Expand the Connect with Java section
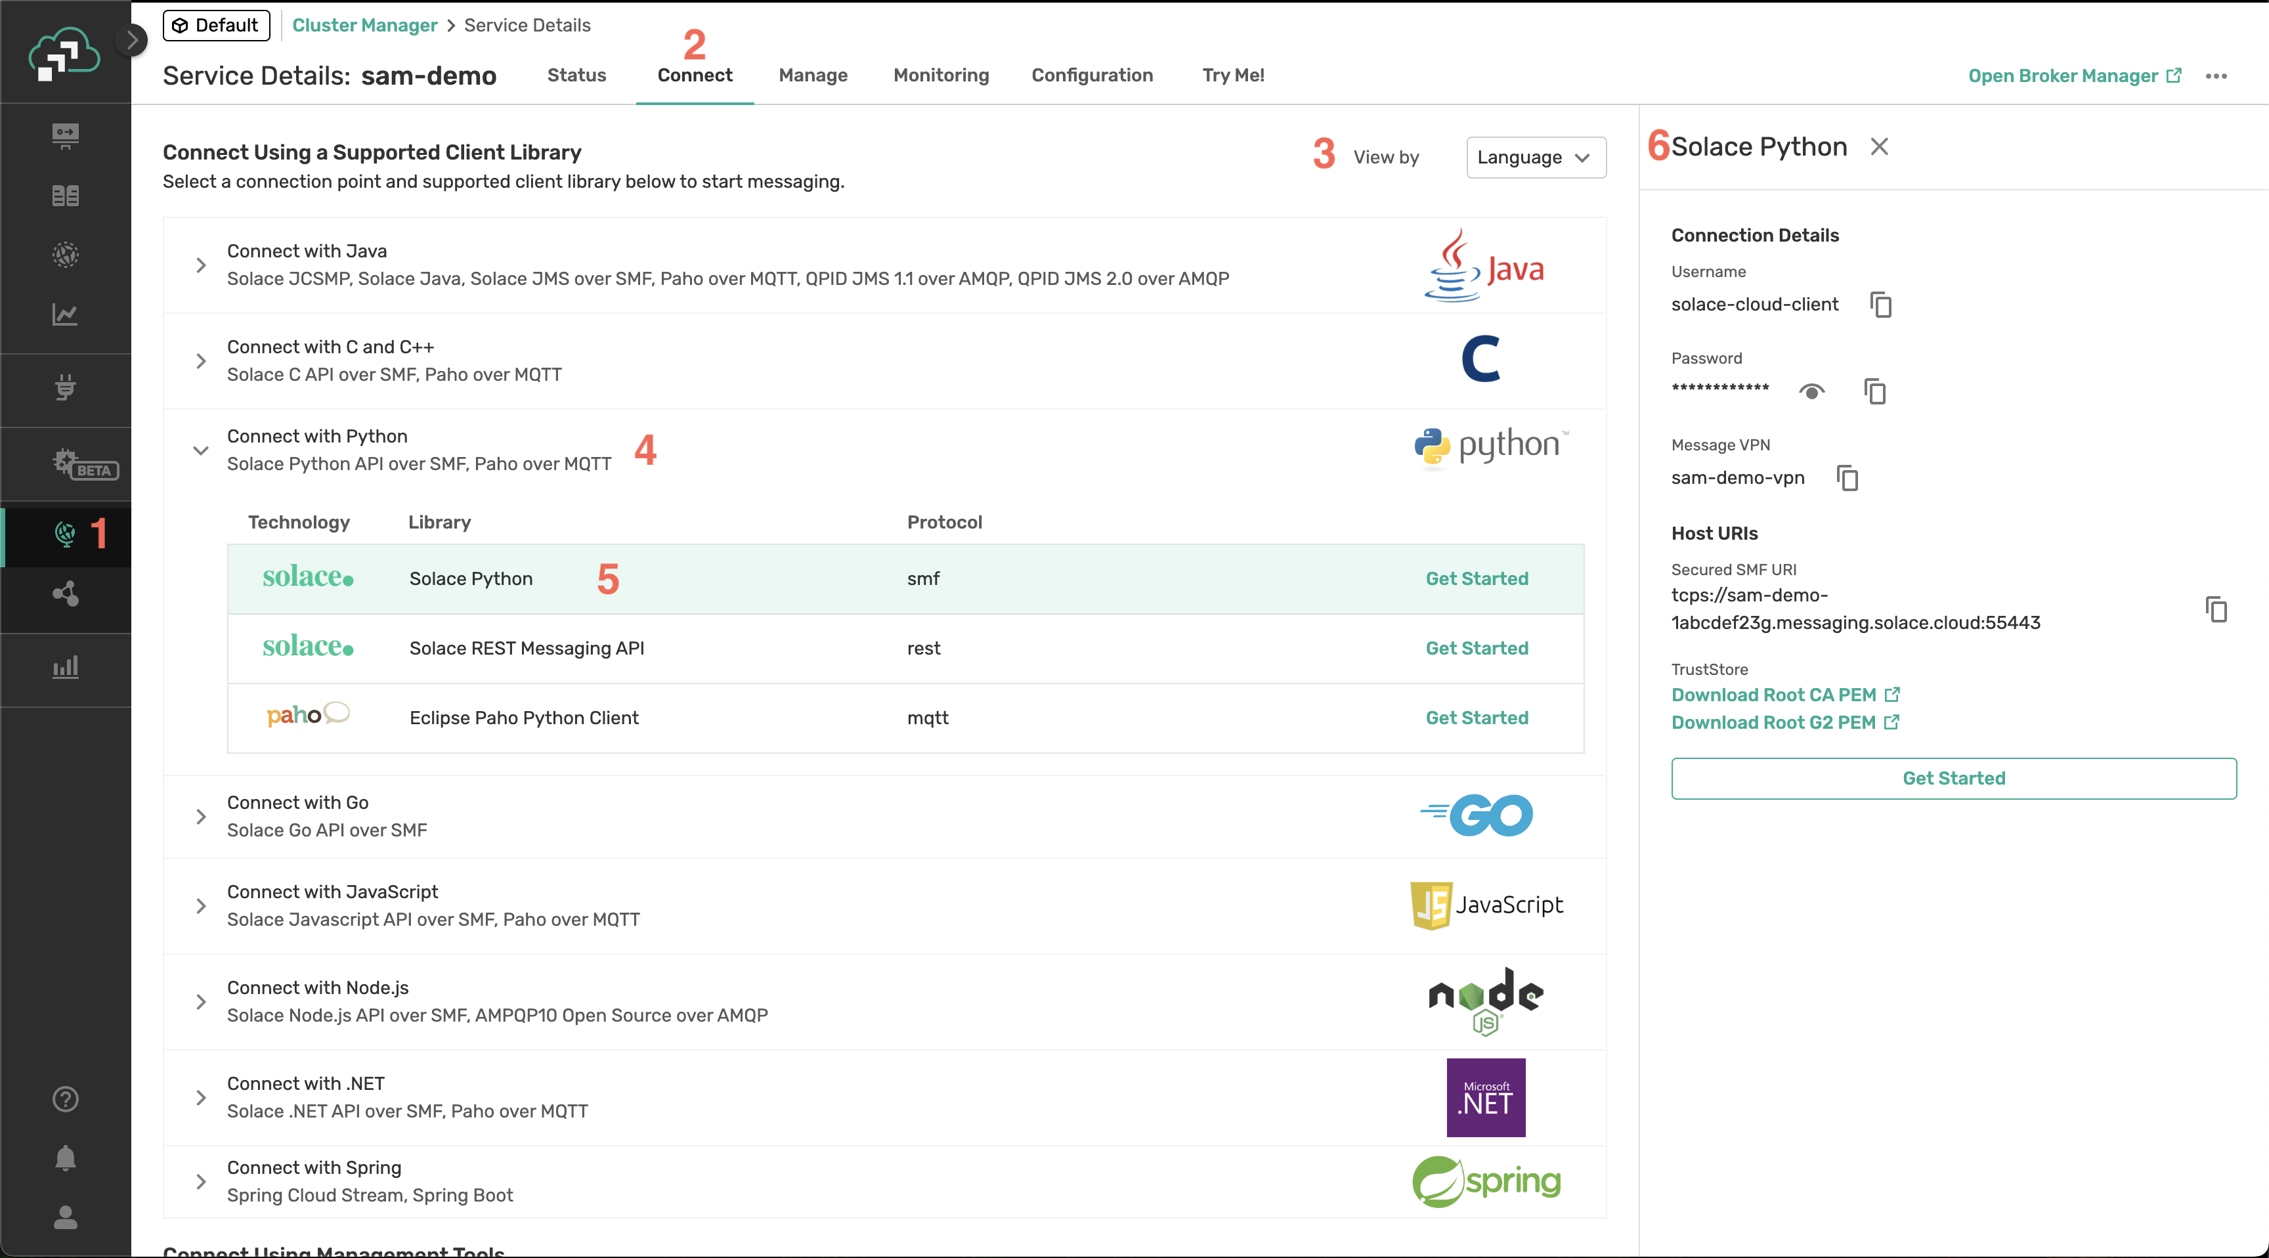The height and width of the screenshot is (1258, 2269). point(201,265)
